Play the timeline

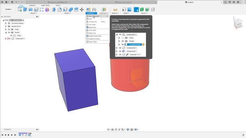(8, 135)
